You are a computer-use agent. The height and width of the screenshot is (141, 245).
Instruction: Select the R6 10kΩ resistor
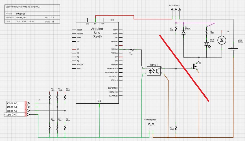pyautogui.click(x=65, y=127)
